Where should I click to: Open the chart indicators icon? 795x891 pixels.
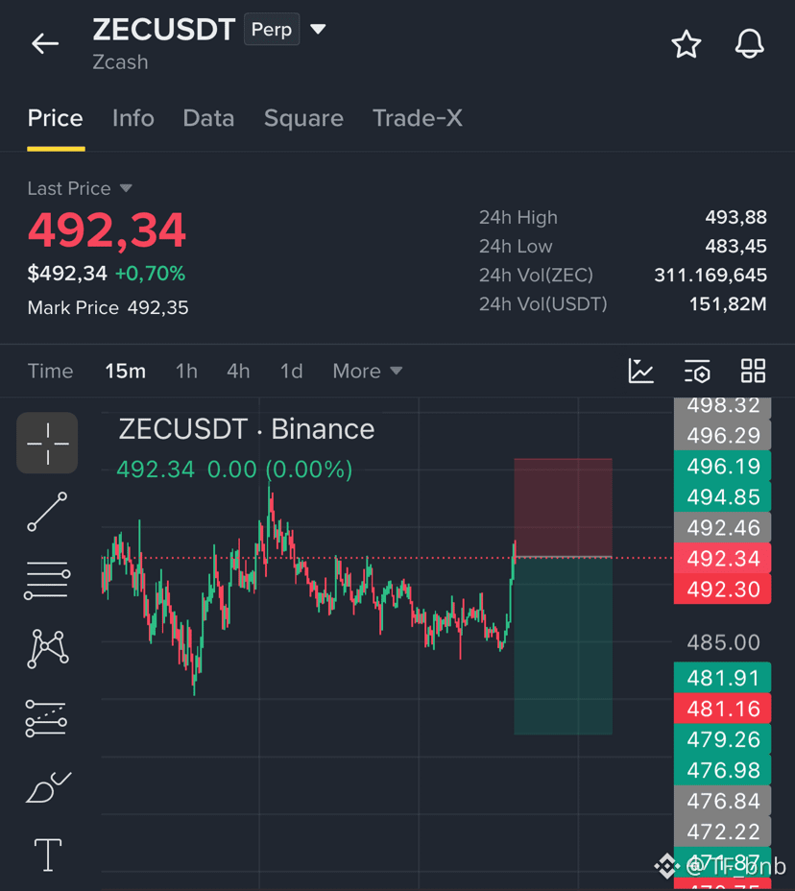(x=641, y=371)
